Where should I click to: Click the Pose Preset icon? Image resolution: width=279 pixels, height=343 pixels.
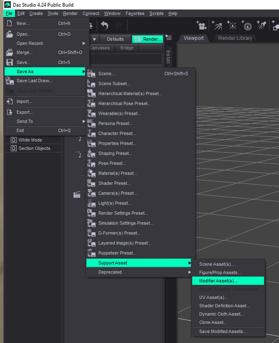91,163
